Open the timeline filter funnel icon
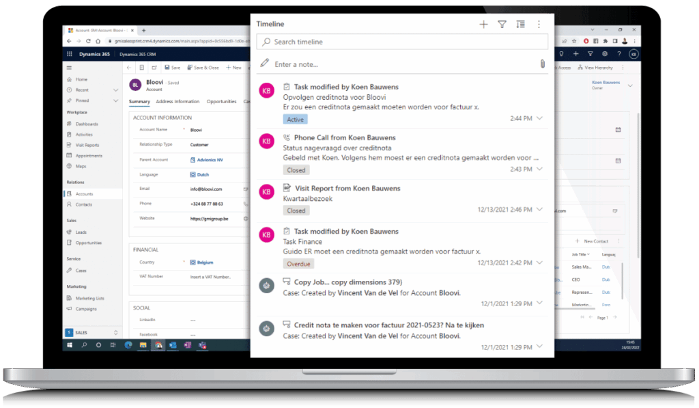This screenshot has width=699, height=408. coord(502,25)
